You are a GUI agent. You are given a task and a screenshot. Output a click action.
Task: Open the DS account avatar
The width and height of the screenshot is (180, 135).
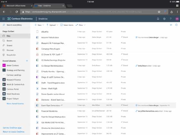tap(177, 19)
